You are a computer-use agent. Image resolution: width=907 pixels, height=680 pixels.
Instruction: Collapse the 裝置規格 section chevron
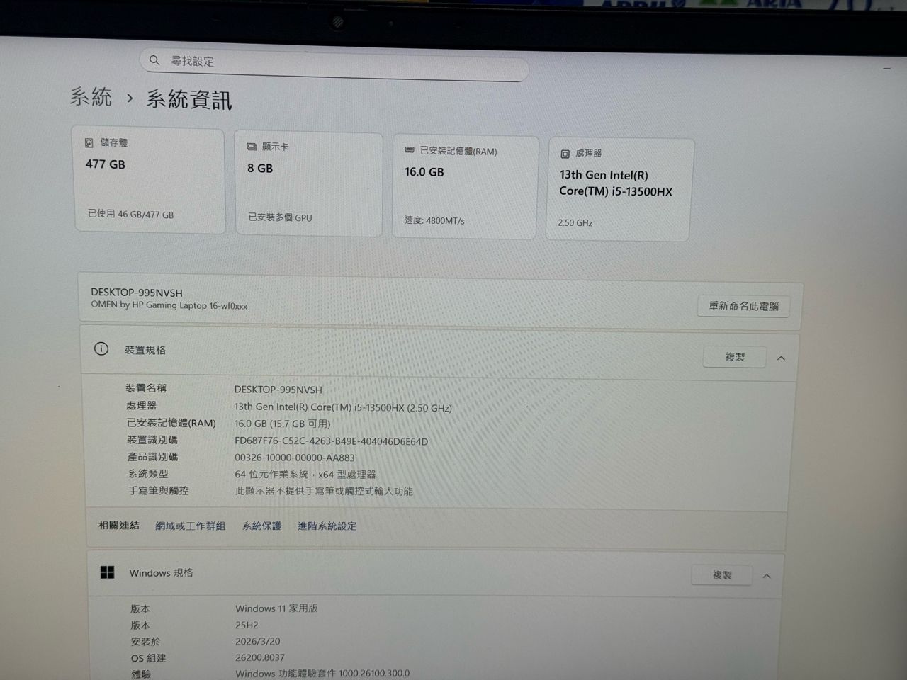click(781, 358)
